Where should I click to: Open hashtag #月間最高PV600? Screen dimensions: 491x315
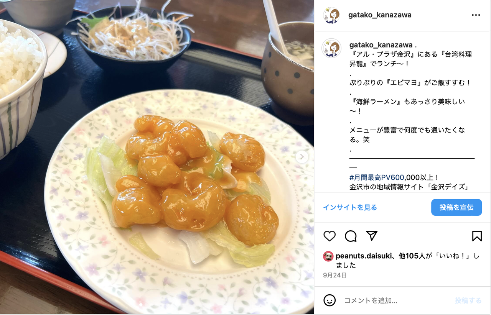(x=377, y=177)
